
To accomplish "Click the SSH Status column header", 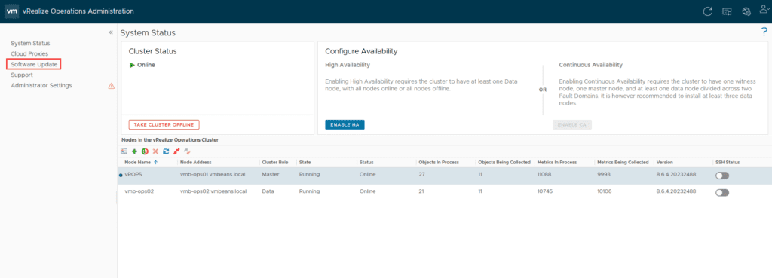I will (x=728, y=162).
